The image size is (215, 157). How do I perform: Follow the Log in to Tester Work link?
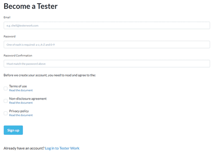(62, 148)
